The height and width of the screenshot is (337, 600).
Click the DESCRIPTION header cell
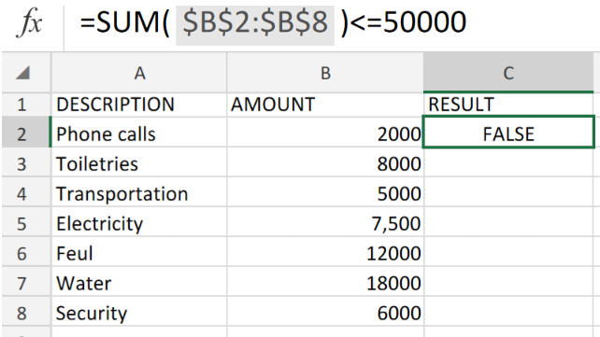coord(139,105)
